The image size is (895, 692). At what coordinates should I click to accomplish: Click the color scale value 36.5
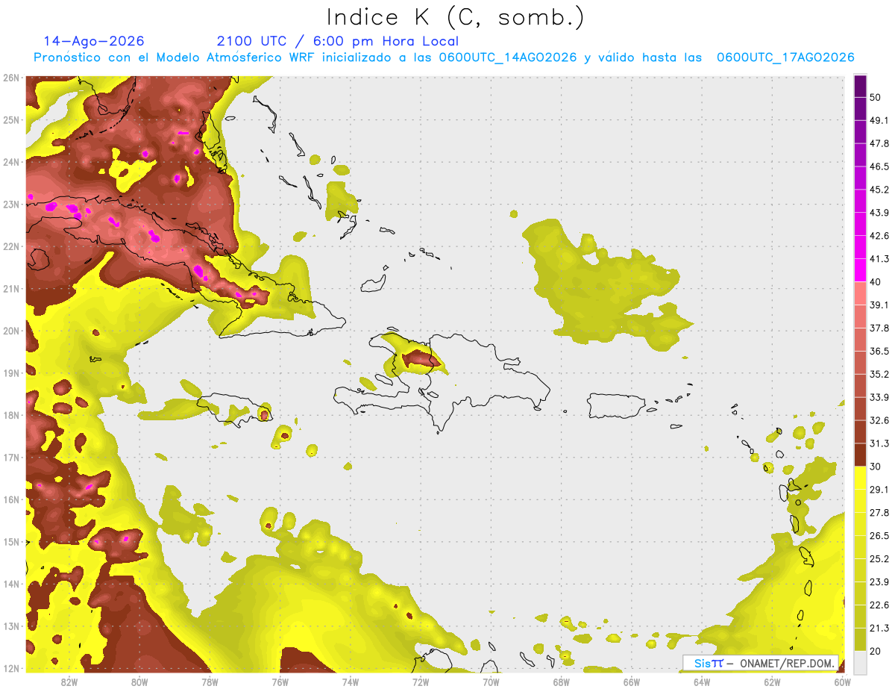(879, 352)
